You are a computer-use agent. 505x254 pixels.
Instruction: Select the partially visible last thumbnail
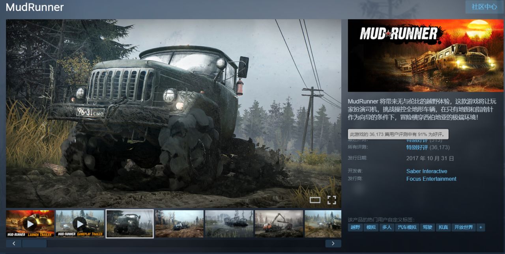coord(323,224)
